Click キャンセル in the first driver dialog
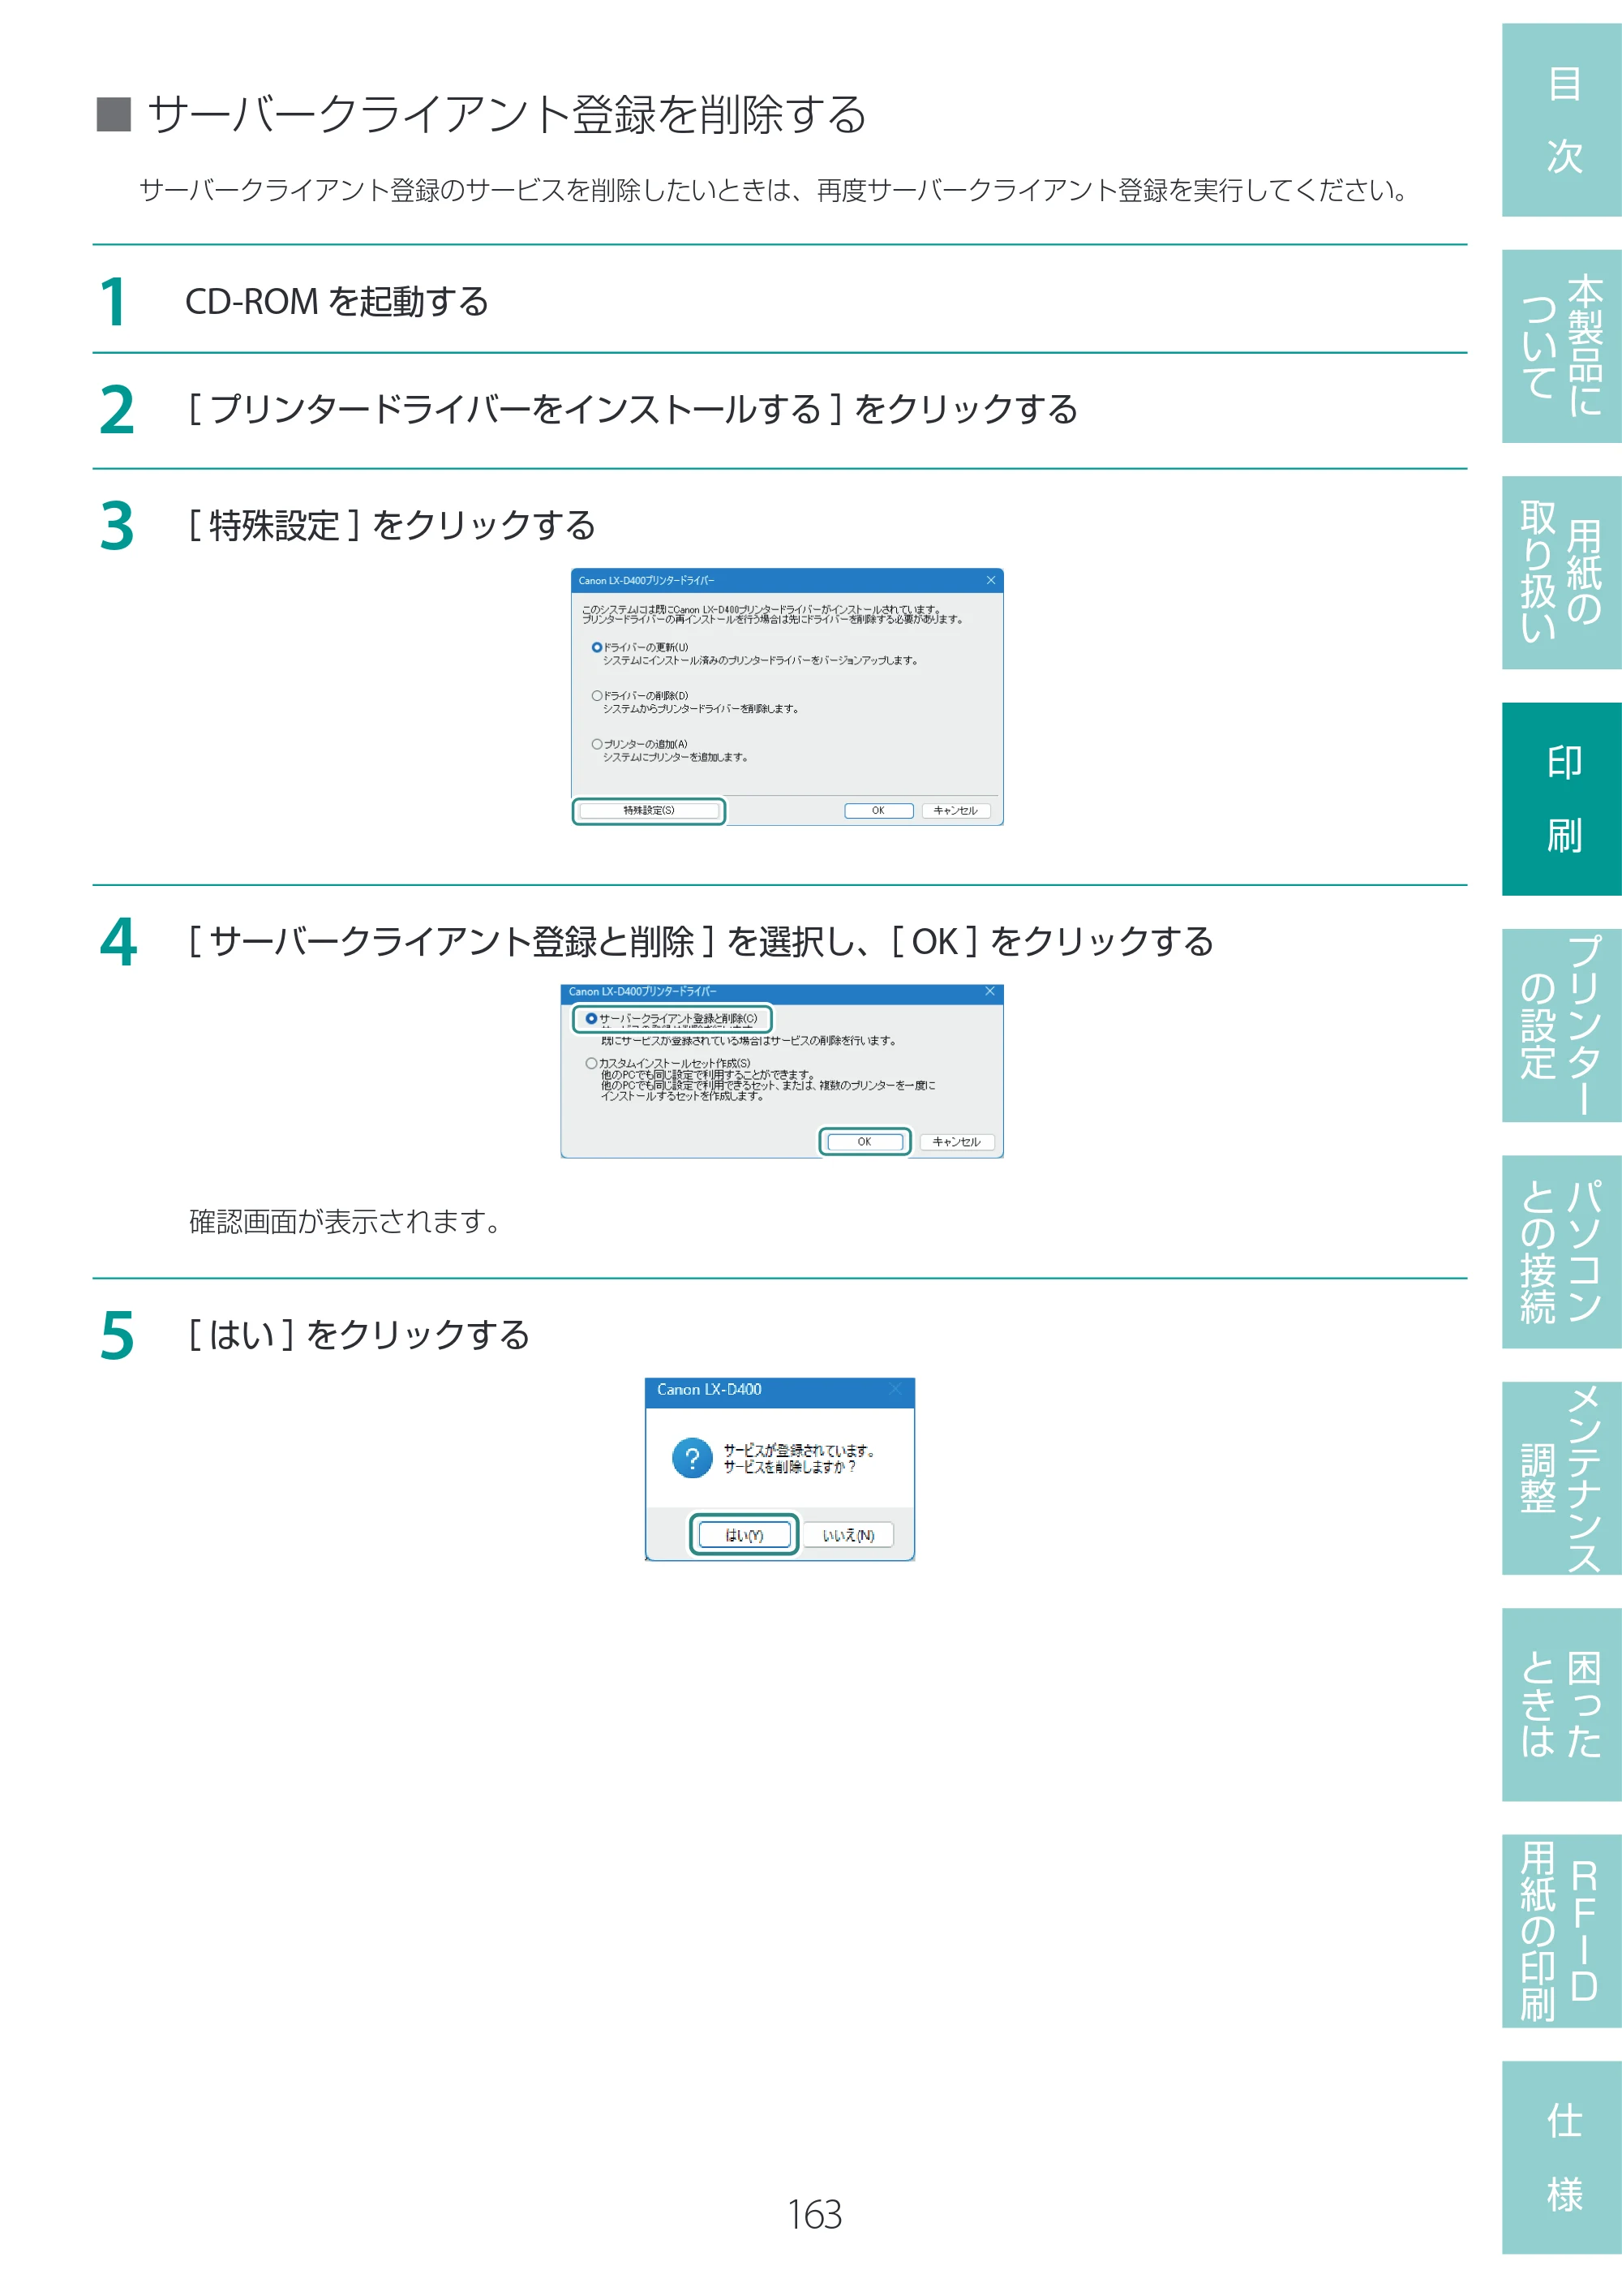 click(x=955, y=811)
